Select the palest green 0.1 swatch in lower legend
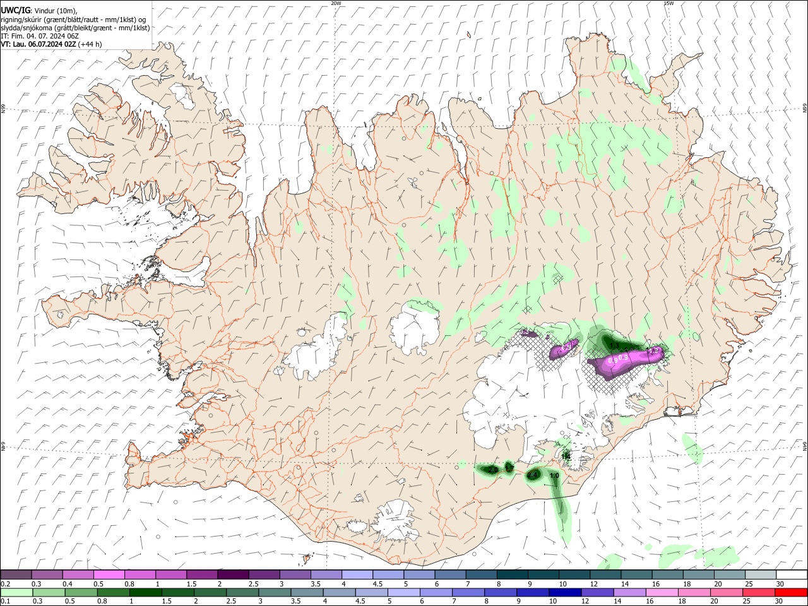This screenshot has width=808, height=606. tap(16, 593)
